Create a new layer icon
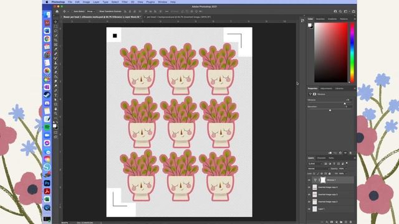The image size is (399, 224). 346,222
